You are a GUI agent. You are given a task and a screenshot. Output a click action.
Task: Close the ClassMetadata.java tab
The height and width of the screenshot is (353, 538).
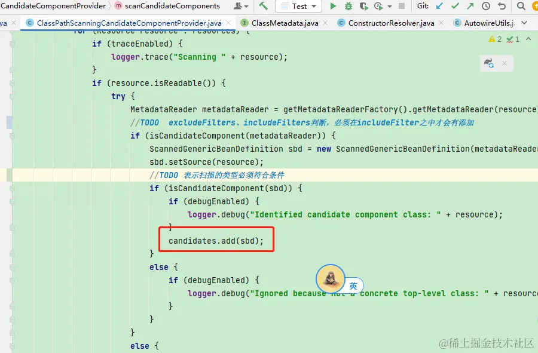pyautogui.click(x=325, y=23)
